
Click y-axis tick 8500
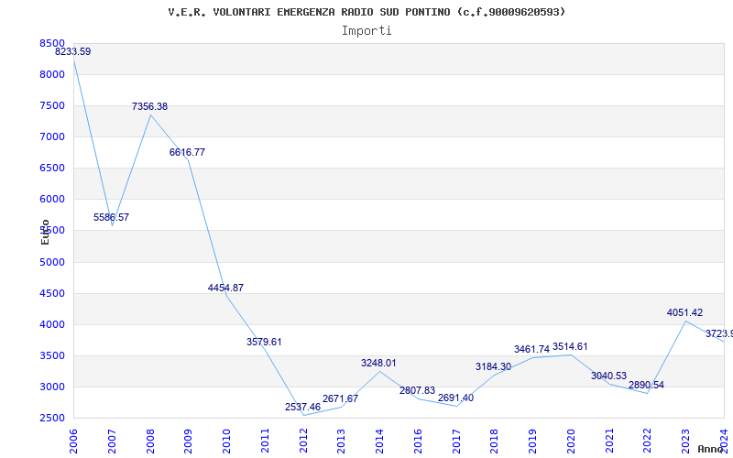(x=52, y=43)
